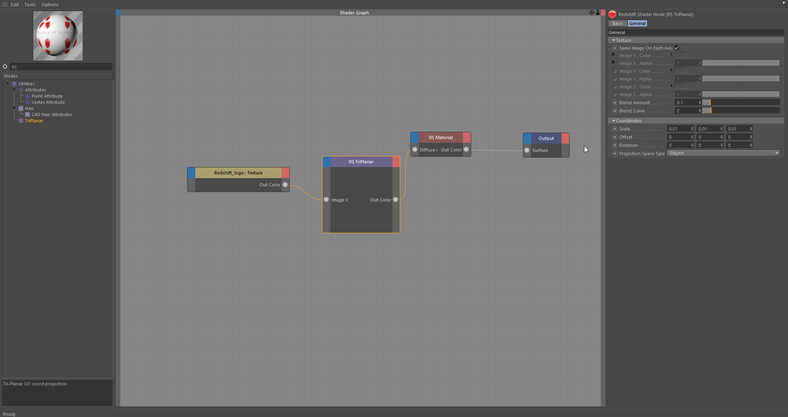Toggle the Blend Amount animation circle
788x417 pixels.
coord(615,103)
